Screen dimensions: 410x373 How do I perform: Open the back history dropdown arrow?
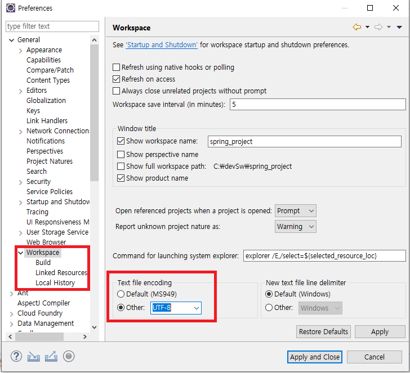point(367,27)
